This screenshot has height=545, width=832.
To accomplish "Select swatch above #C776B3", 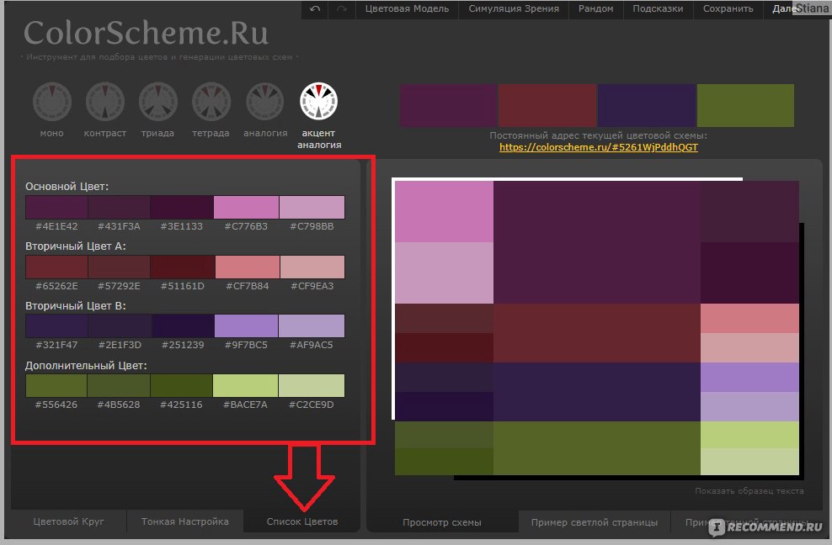I will pyautogui.click(x=246, y=207).
